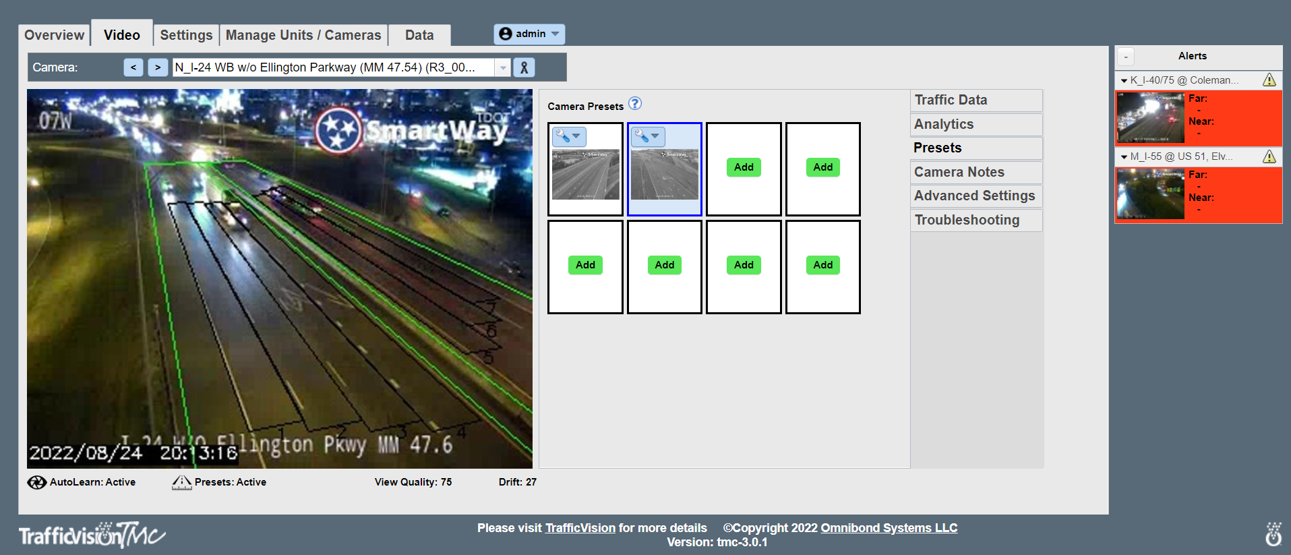Go to next camera
The height and width of the screenshot is (555, 1291).
pos(158,67)
